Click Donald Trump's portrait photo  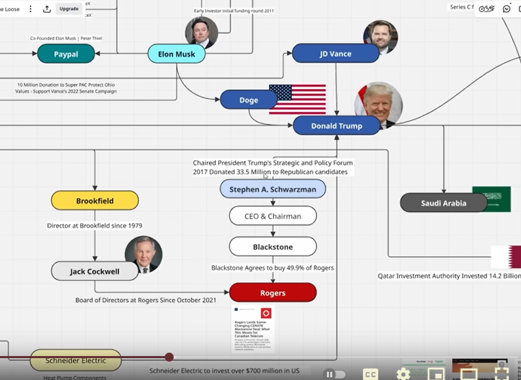coord(379,104)
